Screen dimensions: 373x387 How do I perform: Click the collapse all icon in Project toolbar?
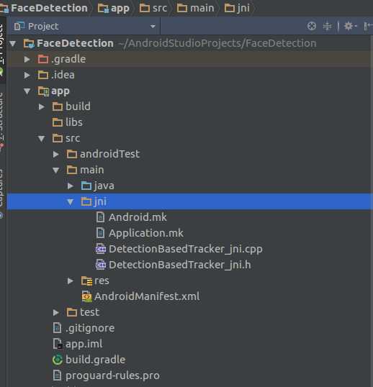328,26
